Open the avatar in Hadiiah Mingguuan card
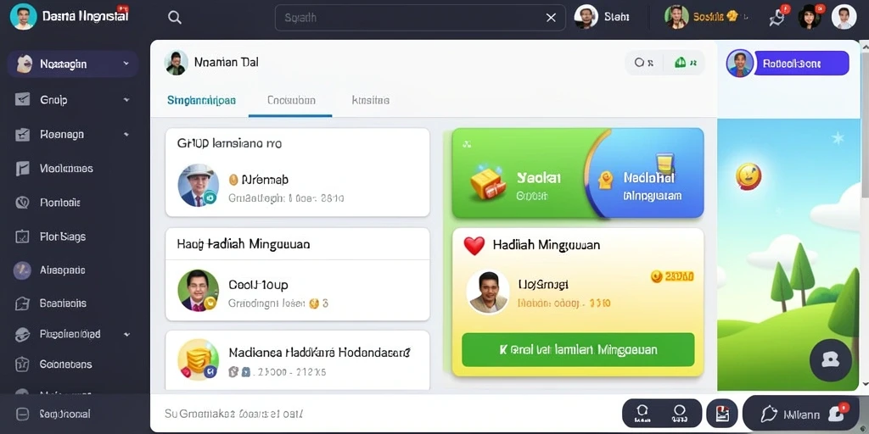This screenshot has height=434, width=869. (488, 292)
